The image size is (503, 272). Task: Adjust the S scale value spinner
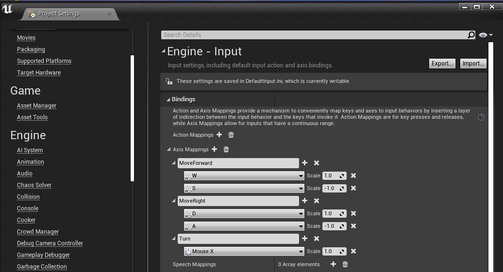pyautogui.click(x=334, y=188)
